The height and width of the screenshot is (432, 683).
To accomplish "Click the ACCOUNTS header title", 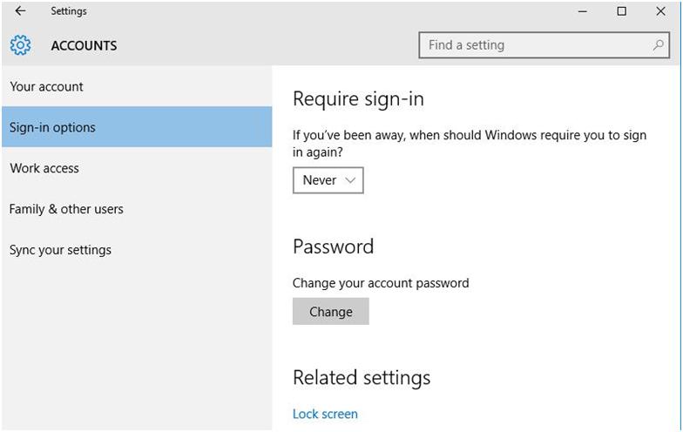I will point(84,45).
